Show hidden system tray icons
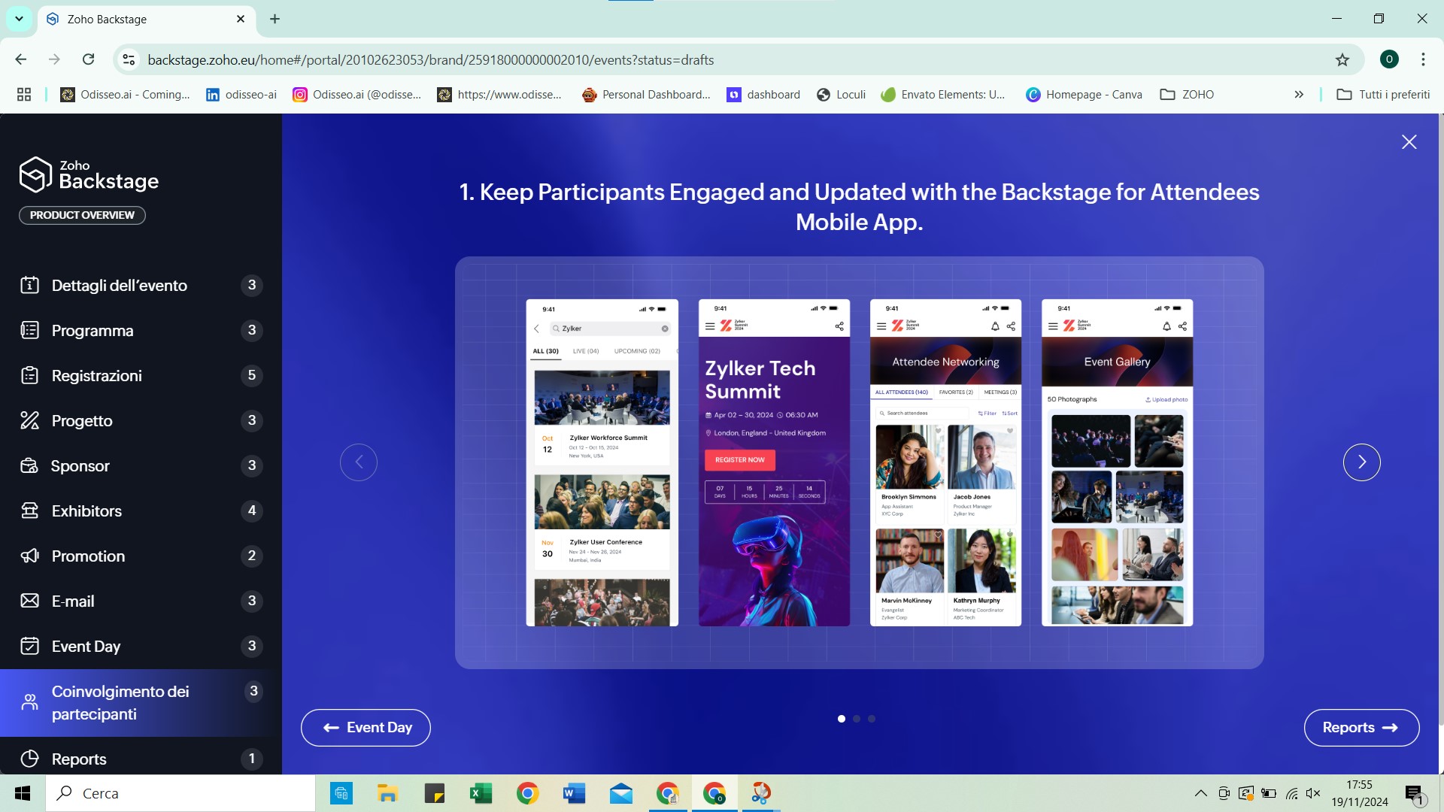This screenshot has height=812, width=1444. pyautogui.click(x=1201, y=793)
